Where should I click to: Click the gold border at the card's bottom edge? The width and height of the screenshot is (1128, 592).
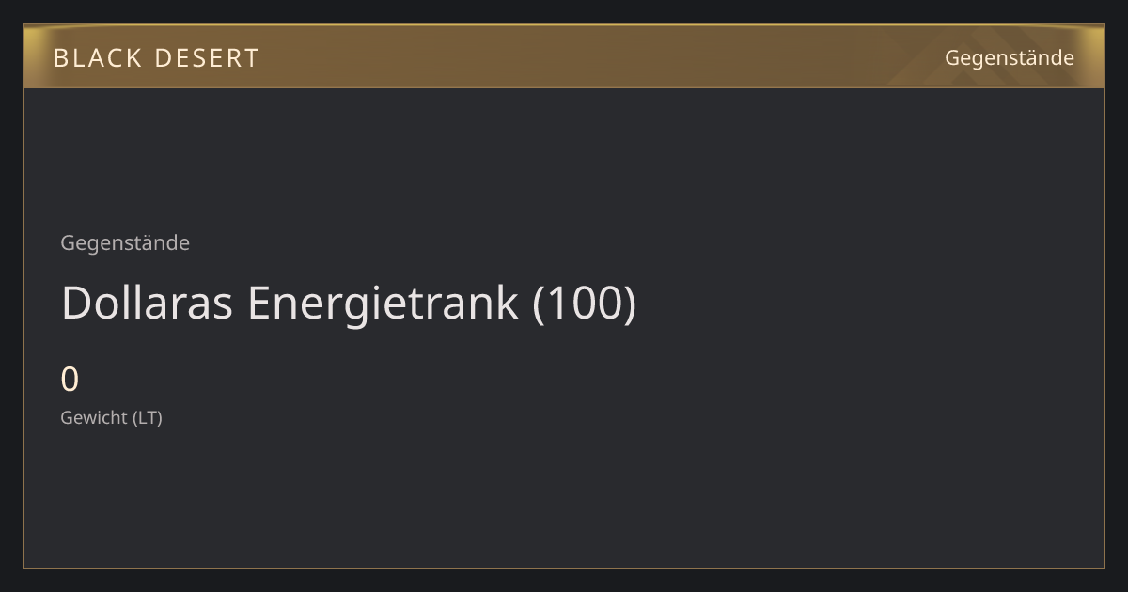point(564,568)
